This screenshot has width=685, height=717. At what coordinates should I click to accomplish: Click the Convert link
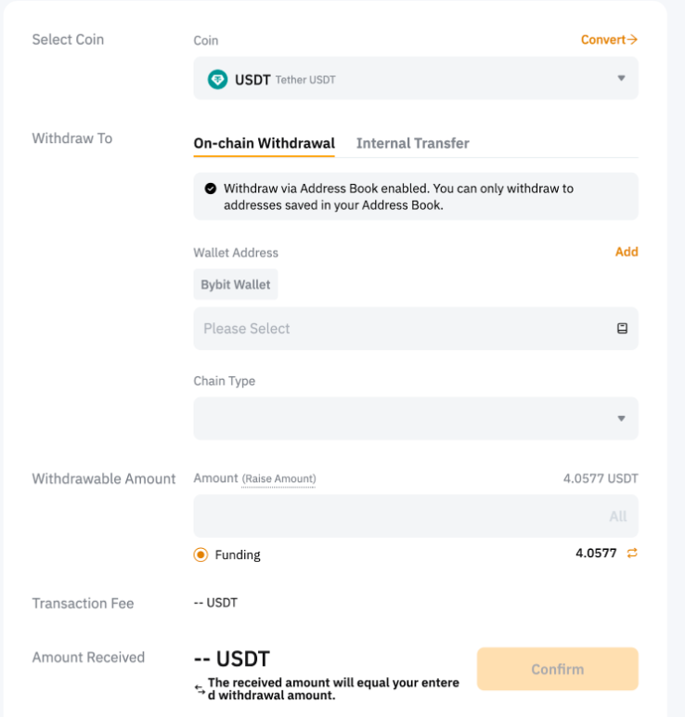pyautogui.click(x=609, y=40)
